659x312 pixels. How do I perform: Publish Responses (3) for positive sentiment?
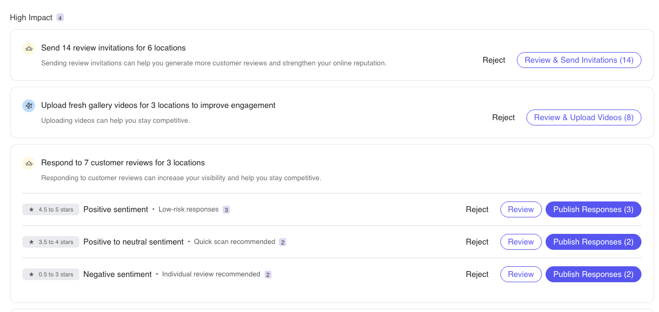(593, 209)
